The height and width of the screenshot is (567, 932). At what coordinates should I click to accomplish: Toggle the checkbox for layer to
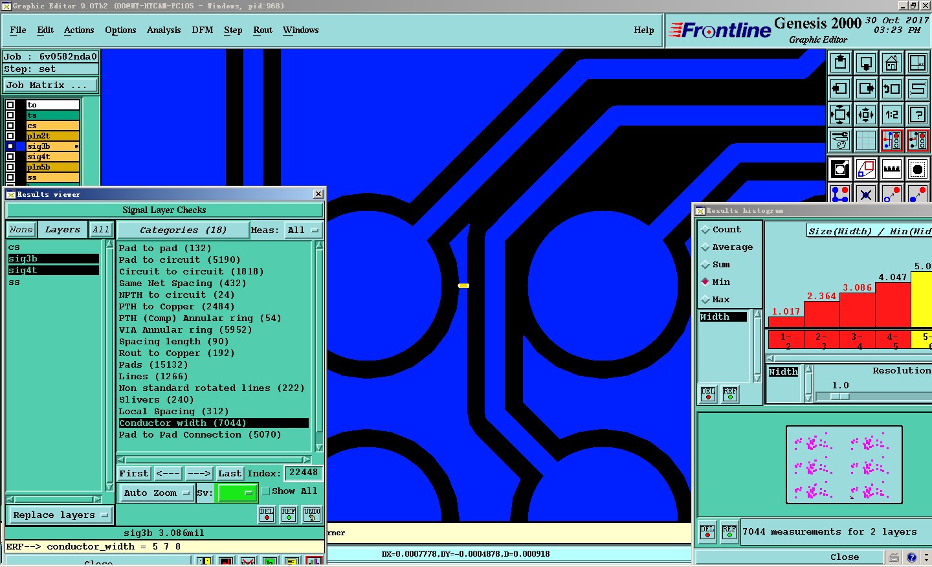(x=10, y=105)
